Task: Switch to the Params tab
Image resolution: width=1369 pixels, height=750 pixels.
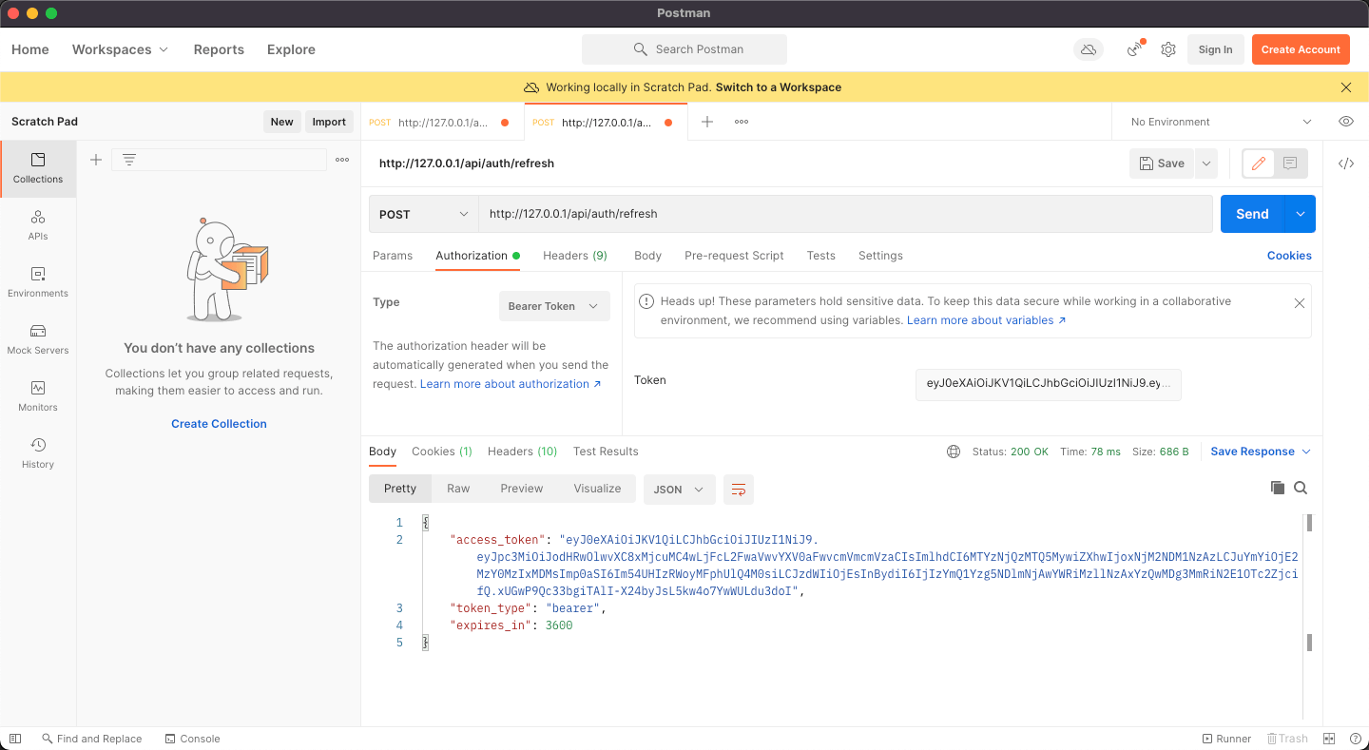Action: (x=393, y=256)
